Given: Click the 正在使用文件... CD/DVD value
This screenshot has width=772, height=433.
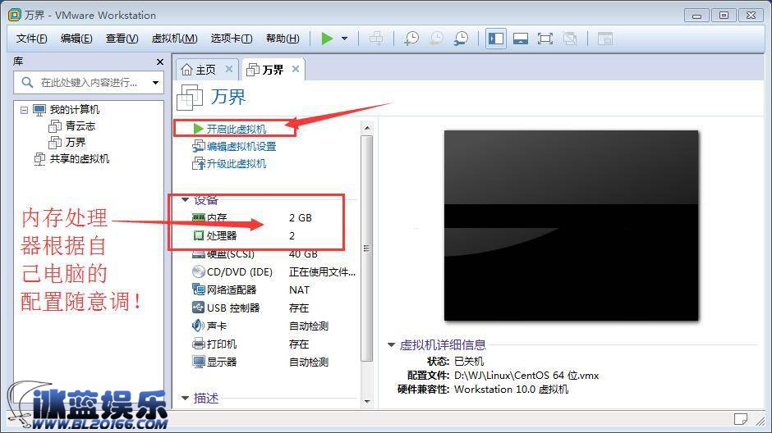Looking at the screenshot, I should coord(322,271).
